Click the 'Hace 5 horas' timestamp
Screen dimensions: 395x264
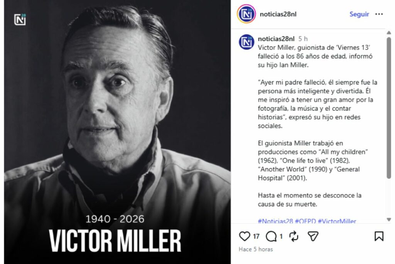click(x=256, y=249)
